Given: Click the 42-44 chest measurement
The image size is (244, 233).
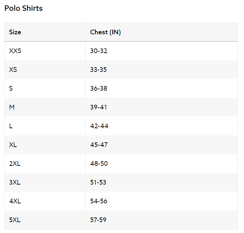Looking at the screenshot, I should (x=99, y=126).
